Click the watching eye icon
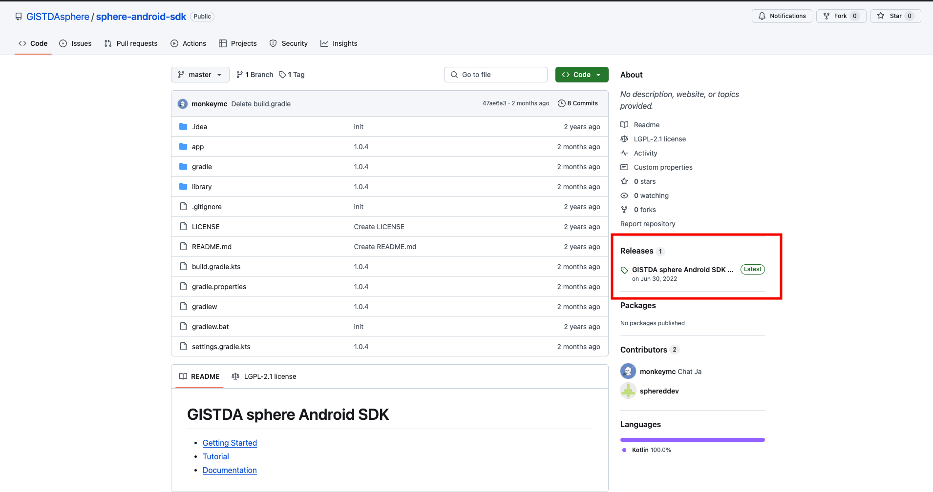Image resolution: width=933 pixels, height=492 pixels. pos(625,195)
